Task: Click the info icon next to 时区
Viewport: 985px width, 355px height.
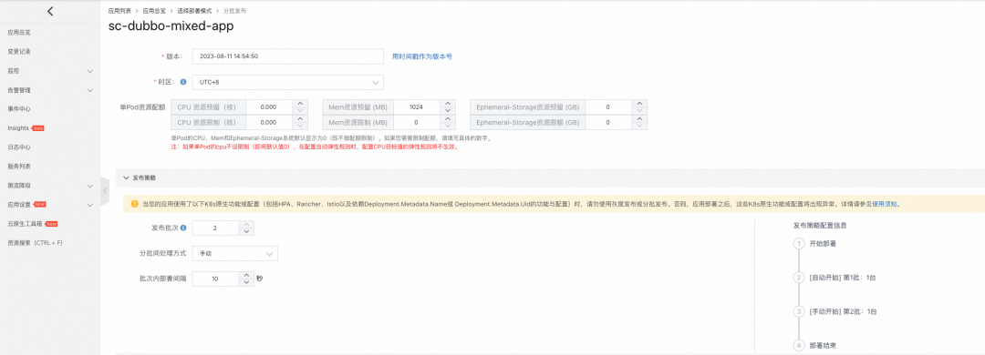Action: [183, 82]
